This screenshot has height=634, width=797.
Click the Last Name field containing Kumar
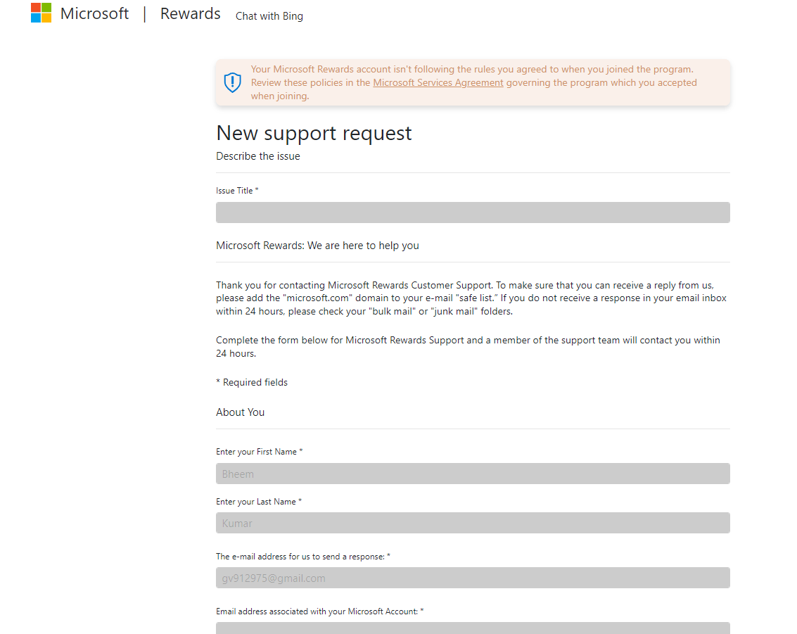tap(473, 523)
